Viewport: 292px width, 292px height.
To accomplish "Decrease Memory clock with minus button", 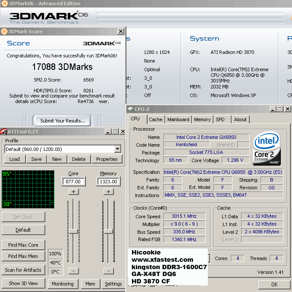I will pyautogui.click(x=108, y=271).
